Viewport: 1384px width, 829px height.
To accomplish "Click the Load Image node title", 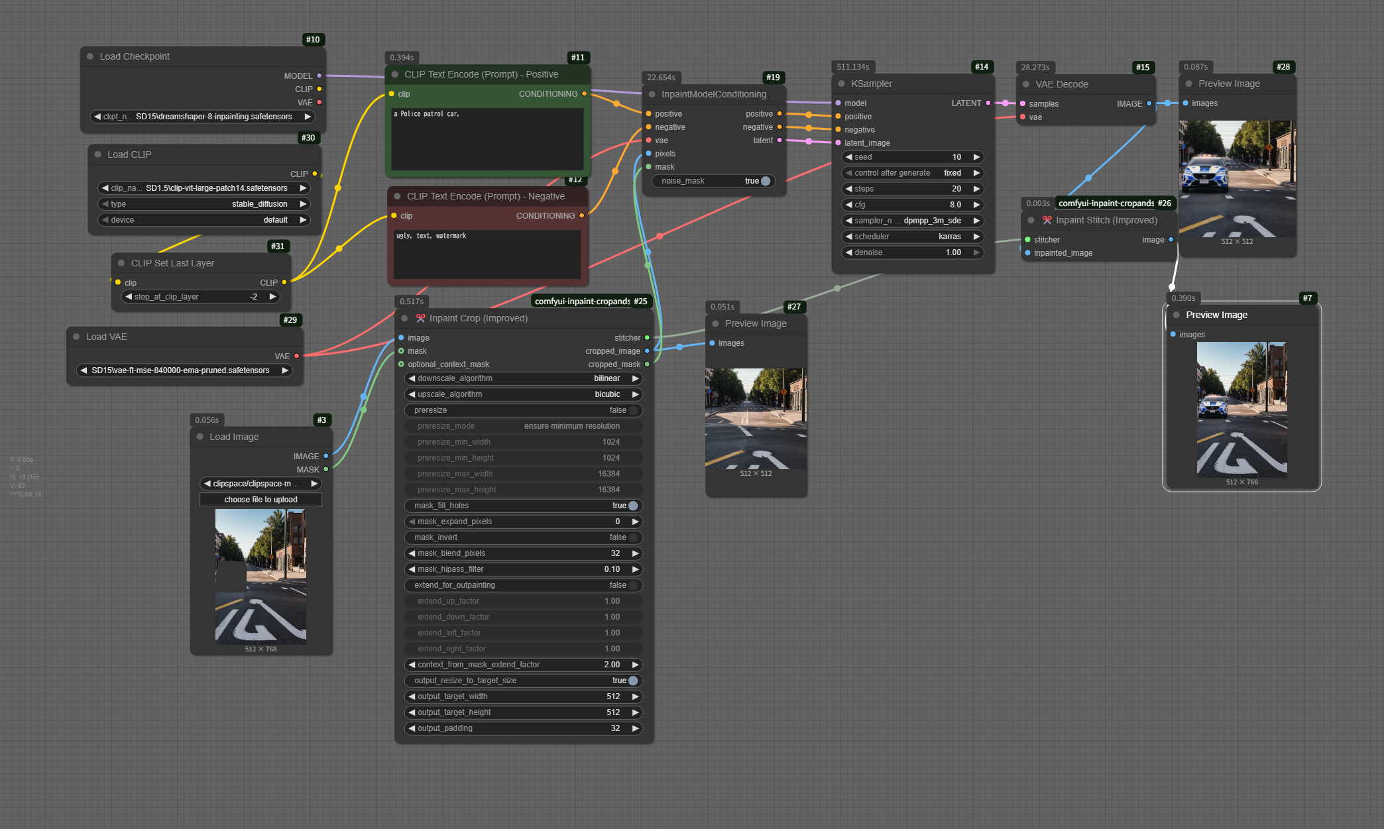I will (x=234, y=437).
